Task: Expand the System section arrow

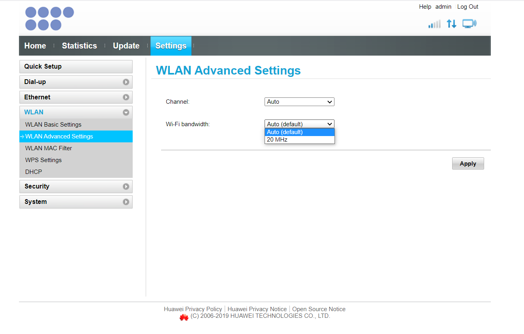Action: tap(126, 202)
